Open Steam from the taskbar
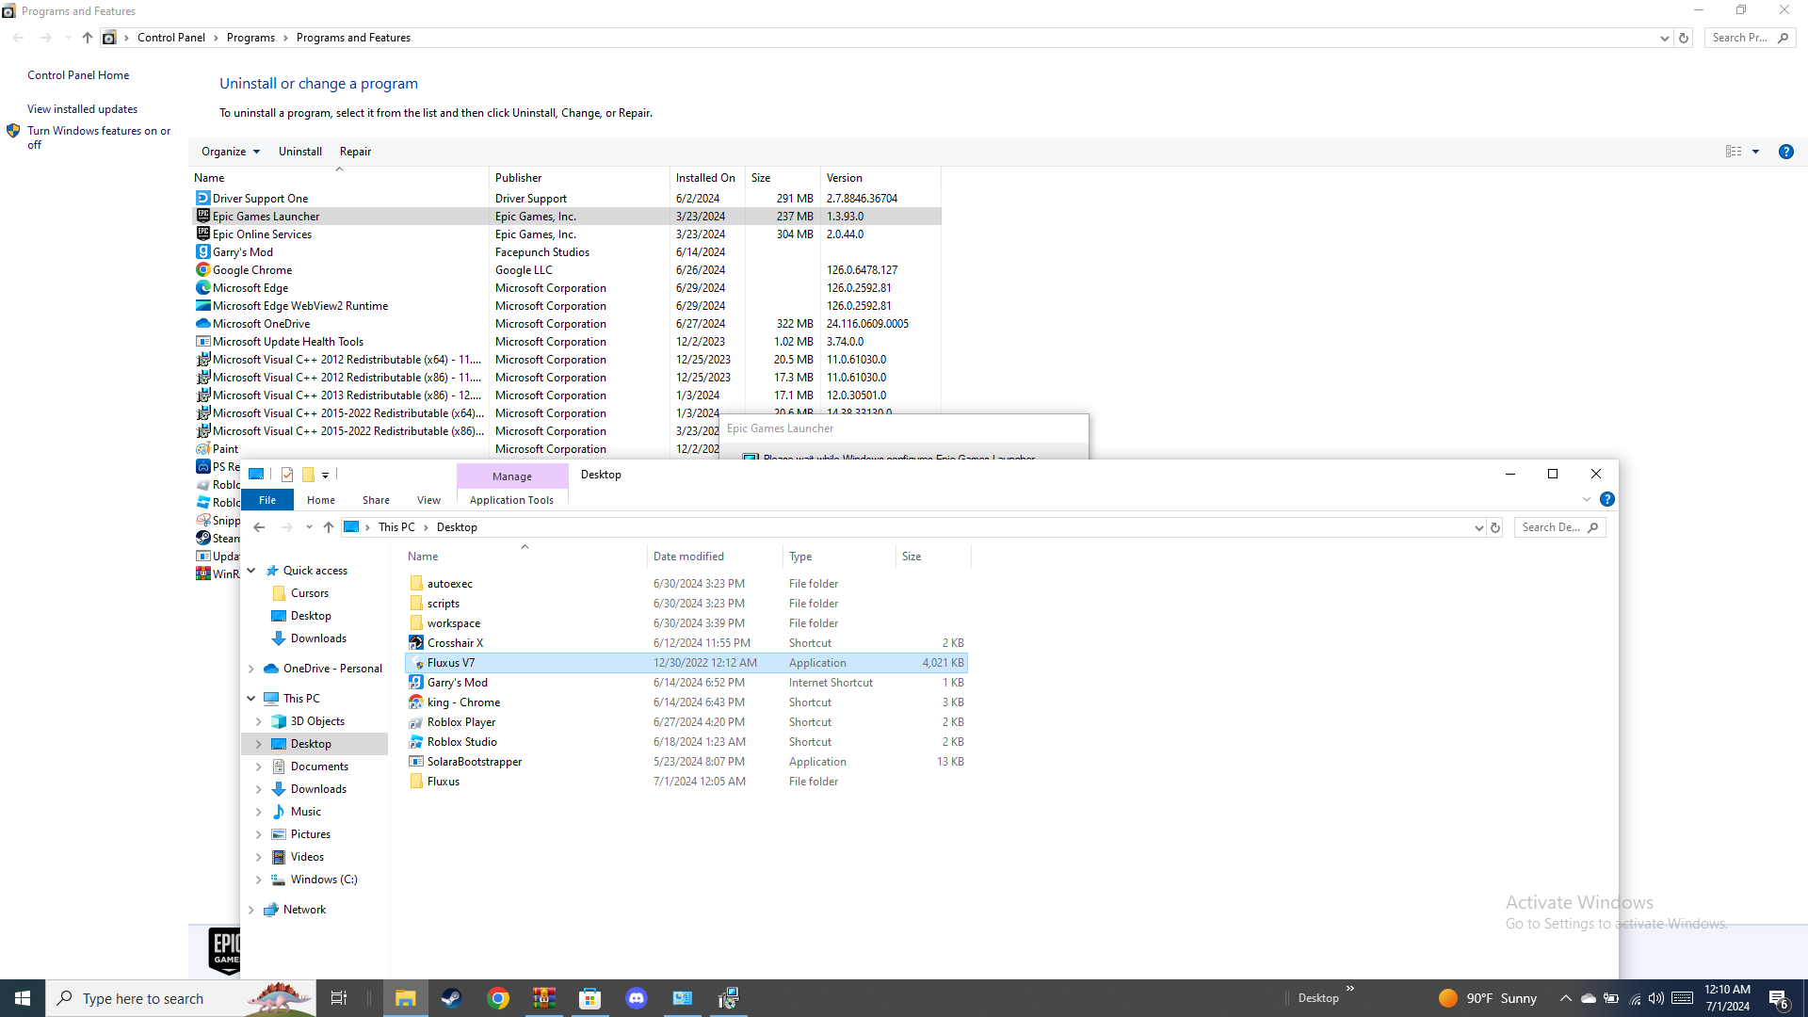This screenshot has width=1808, height=1017. click(x=451, y=998)
